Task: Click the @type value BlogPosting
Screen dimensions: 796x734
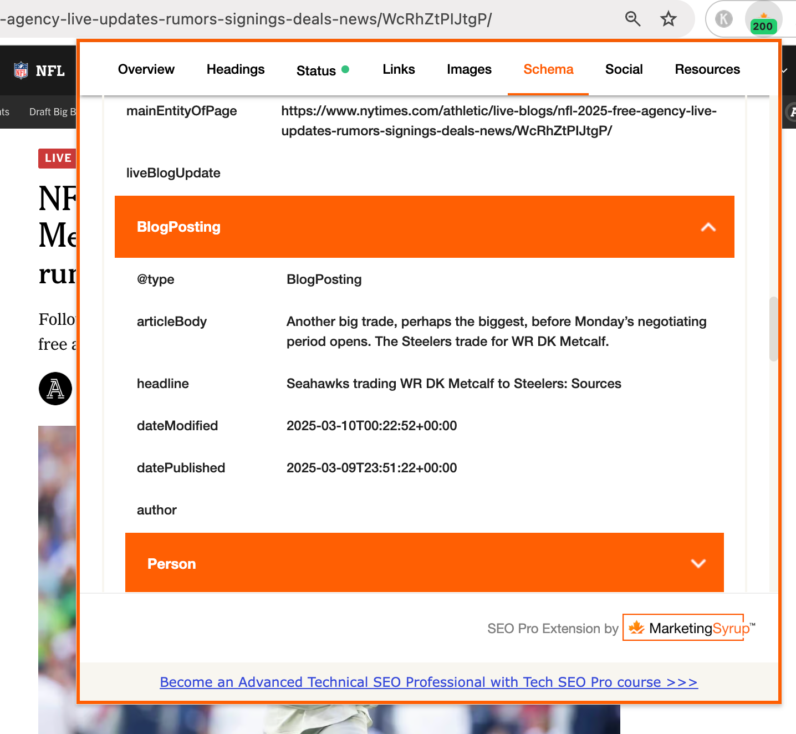Action: click(x=324, y=279)
